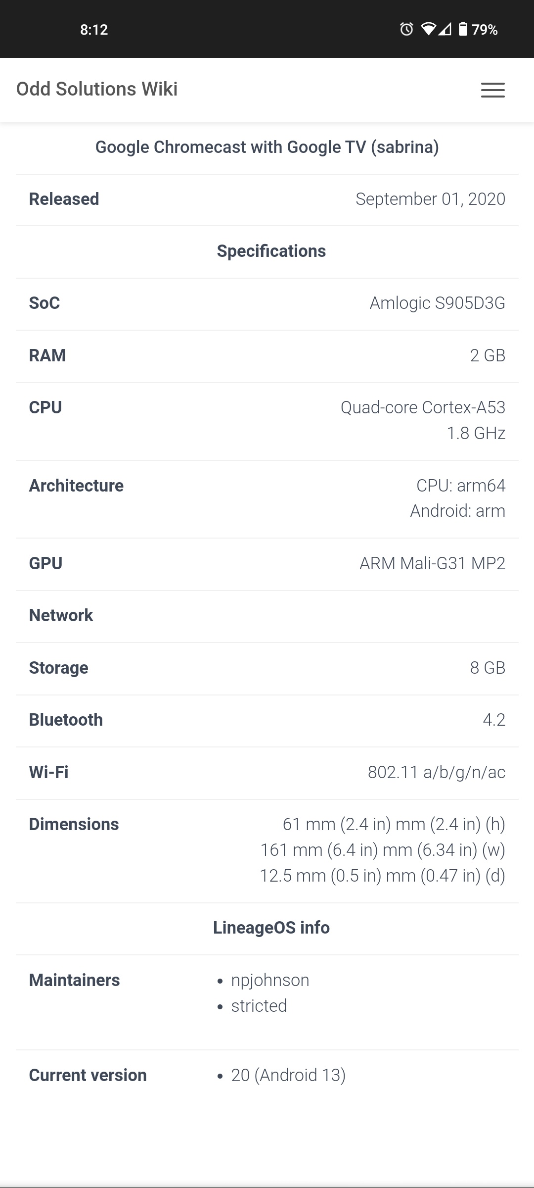This screenshot has width=534, height=1188.
Task: Select the ARM Mali-G31 MP2 GPU value
Action: coord(432,563)
